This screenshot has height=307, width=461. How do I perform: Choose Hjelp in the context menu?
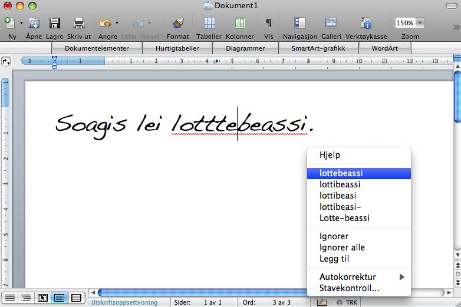click(x=358, y=155)
